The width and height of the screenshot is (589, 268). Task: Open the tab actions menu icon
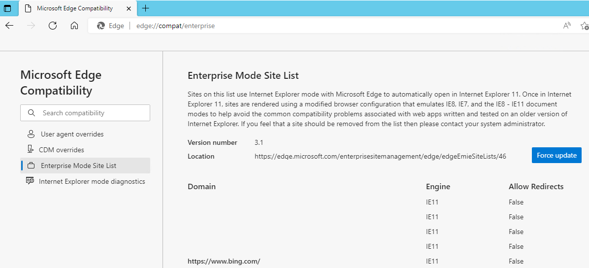point(7,8)
